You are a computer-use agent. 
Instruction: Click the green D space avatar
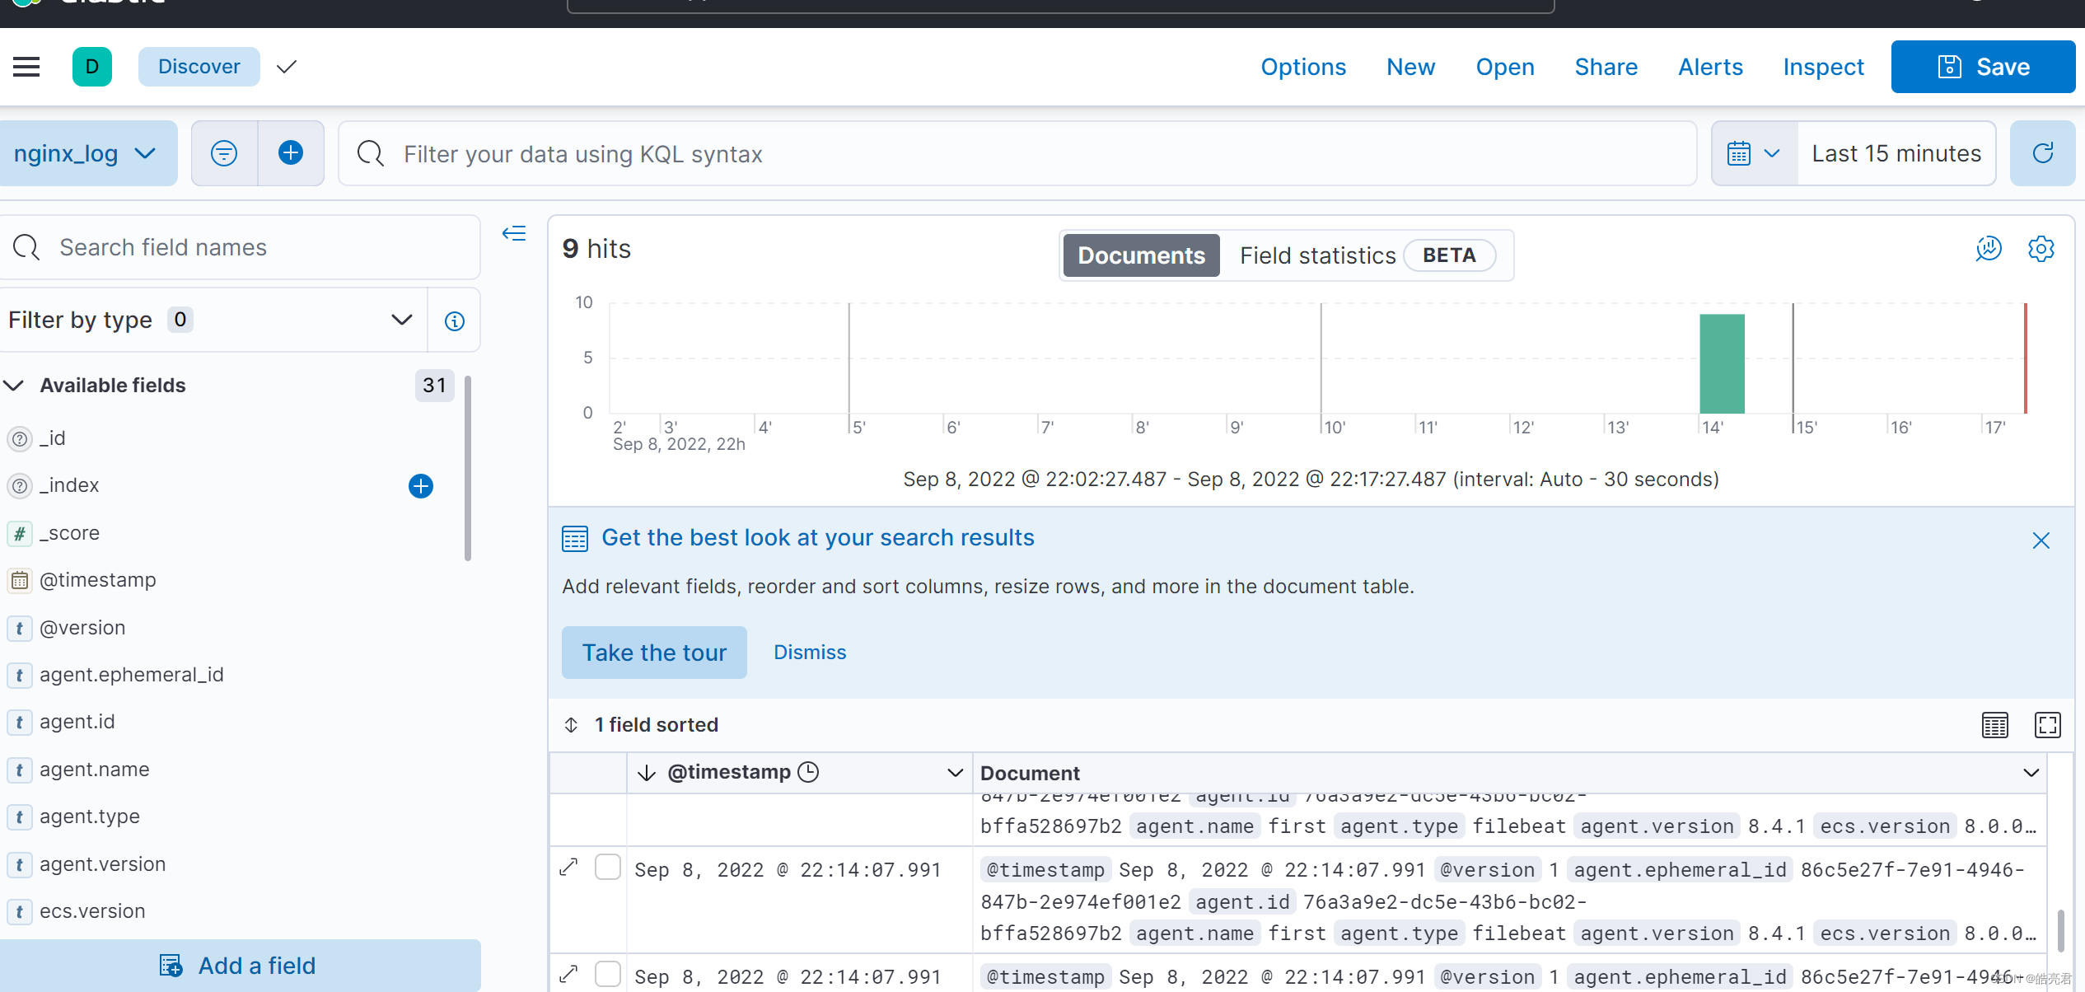coord(92,67)
